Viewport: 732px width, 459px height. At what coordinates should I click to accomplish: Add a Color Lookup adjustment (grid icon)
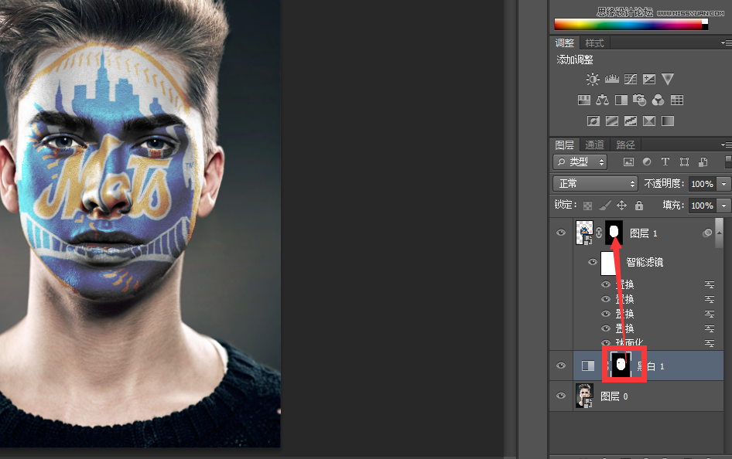point(677,100)
